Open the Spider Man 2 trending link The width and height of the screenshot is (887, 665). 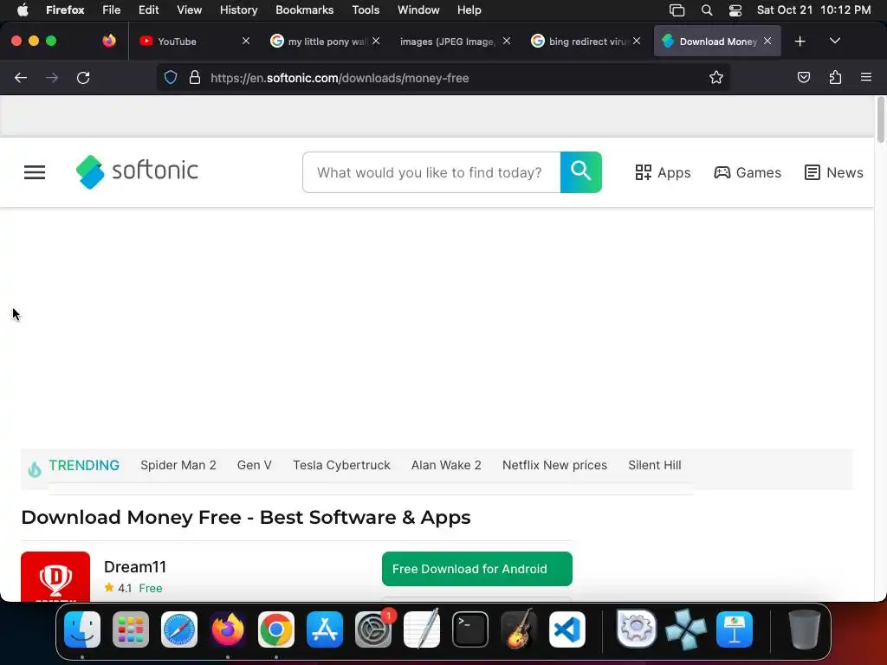(x=178, y=465)
